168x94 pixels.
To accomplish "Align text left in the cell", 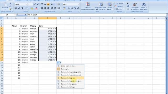I will click(x=42, y=8).
